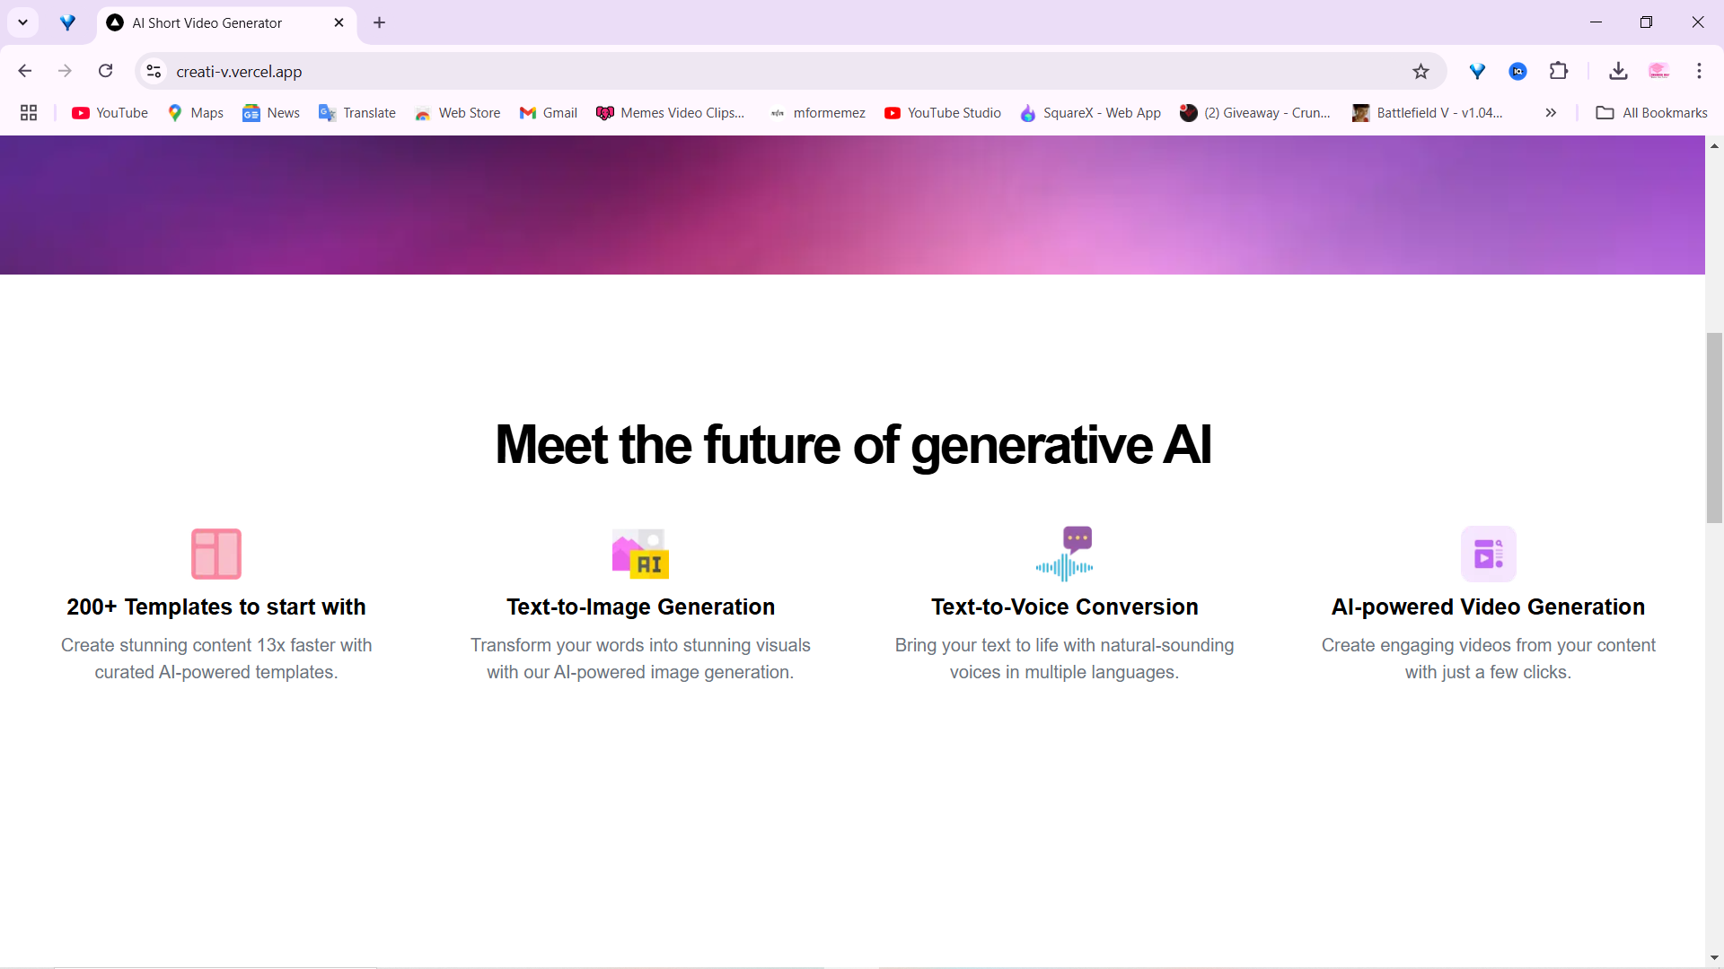Image resolution: width=1724 pixels, height=969 pixels.
Task: Reload the current page
Action: 106,71
